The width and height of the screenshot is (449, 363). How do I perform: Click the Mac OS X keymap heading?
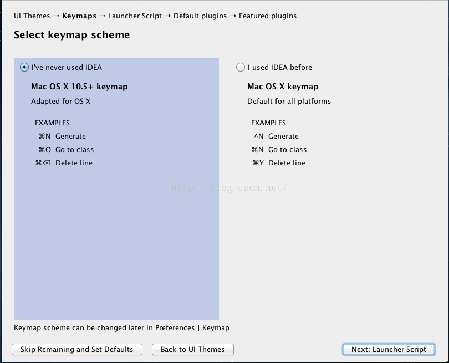(x=283, y=87)
